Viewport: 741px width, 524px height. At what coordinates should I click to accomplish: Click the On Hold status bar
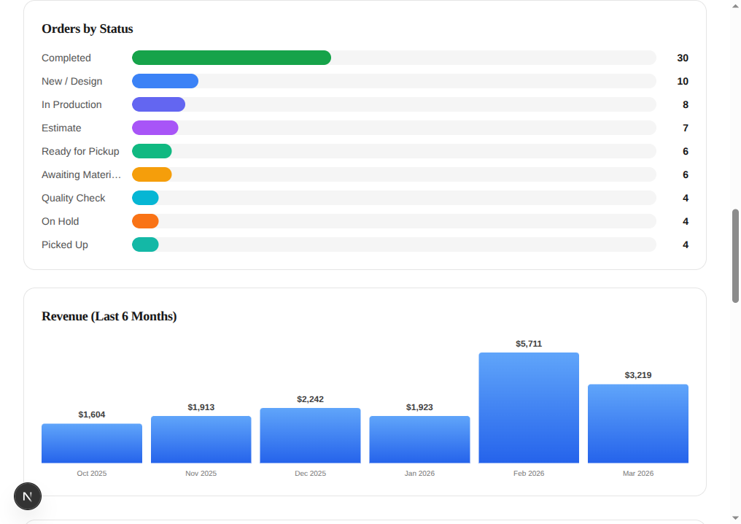coord(145,221)
